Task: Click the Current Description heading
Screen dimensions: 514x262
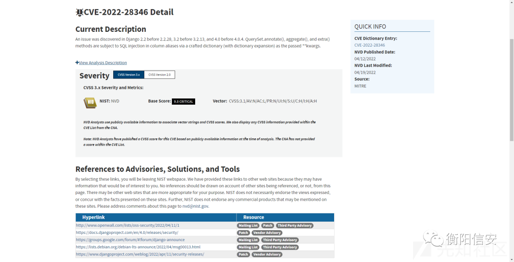Action: (111, 29)
